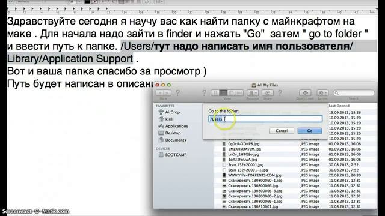Select file Сканировать 130800066-3.jpg
This screenshot has width=385, height=216.
tap(255, 191)
